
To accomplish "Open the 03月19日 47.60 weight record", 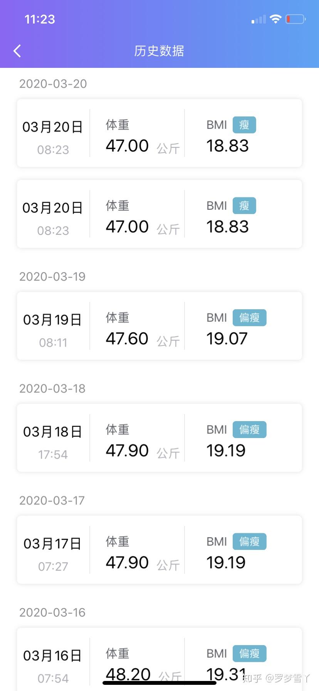I will coord(159,326).
